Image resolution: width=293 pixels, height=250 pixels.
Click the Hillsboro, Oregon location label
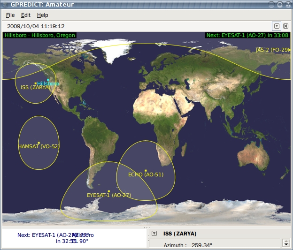click(39, 35)
